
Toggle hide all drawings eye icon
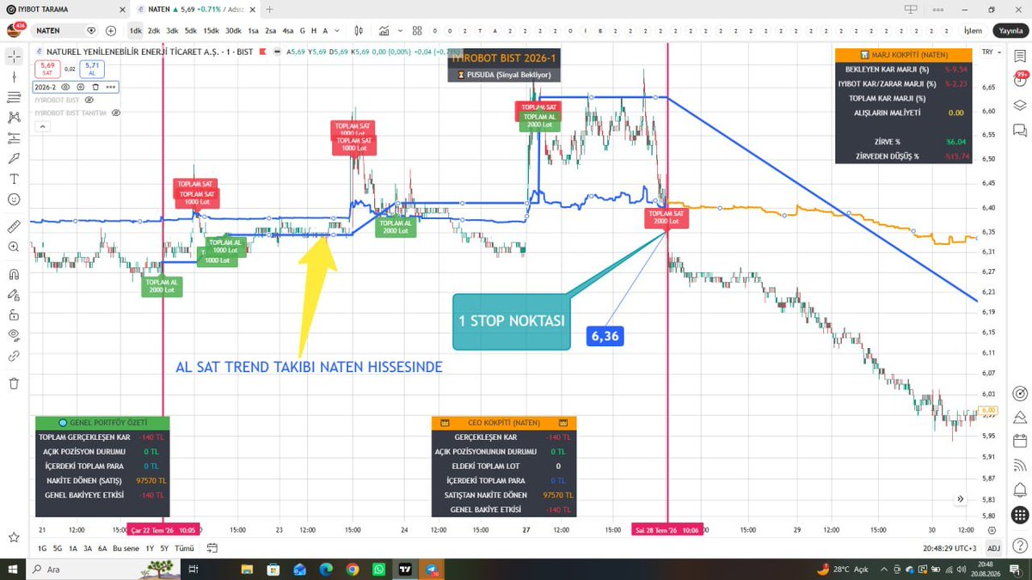point(14,335)
